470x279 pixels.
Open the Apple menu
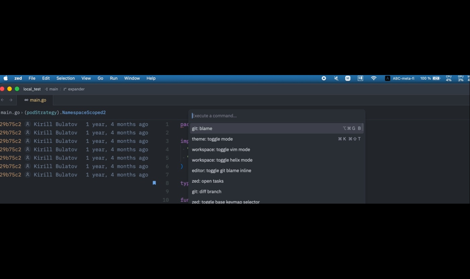click(x=6, y=78)
